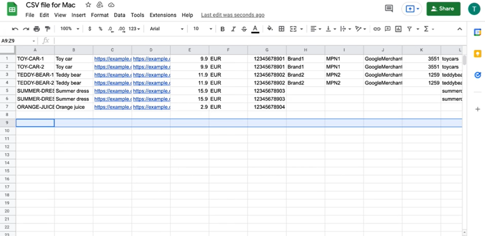Open the text color picker

[x=255, y=29]
